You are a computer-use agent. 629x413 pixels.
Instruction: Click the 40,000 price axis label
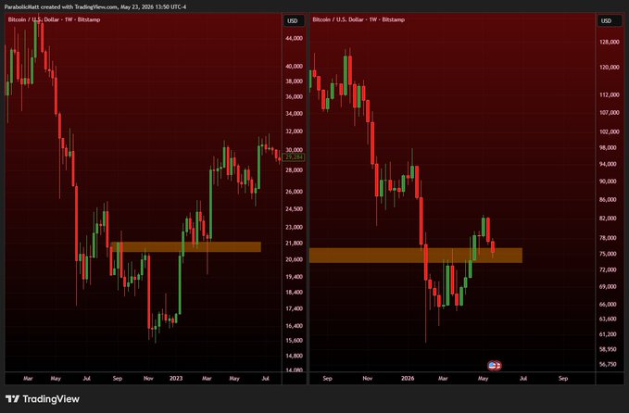[x=294, y=67]
